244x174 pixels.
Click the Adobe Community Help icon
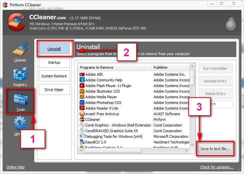coord(82,80)
